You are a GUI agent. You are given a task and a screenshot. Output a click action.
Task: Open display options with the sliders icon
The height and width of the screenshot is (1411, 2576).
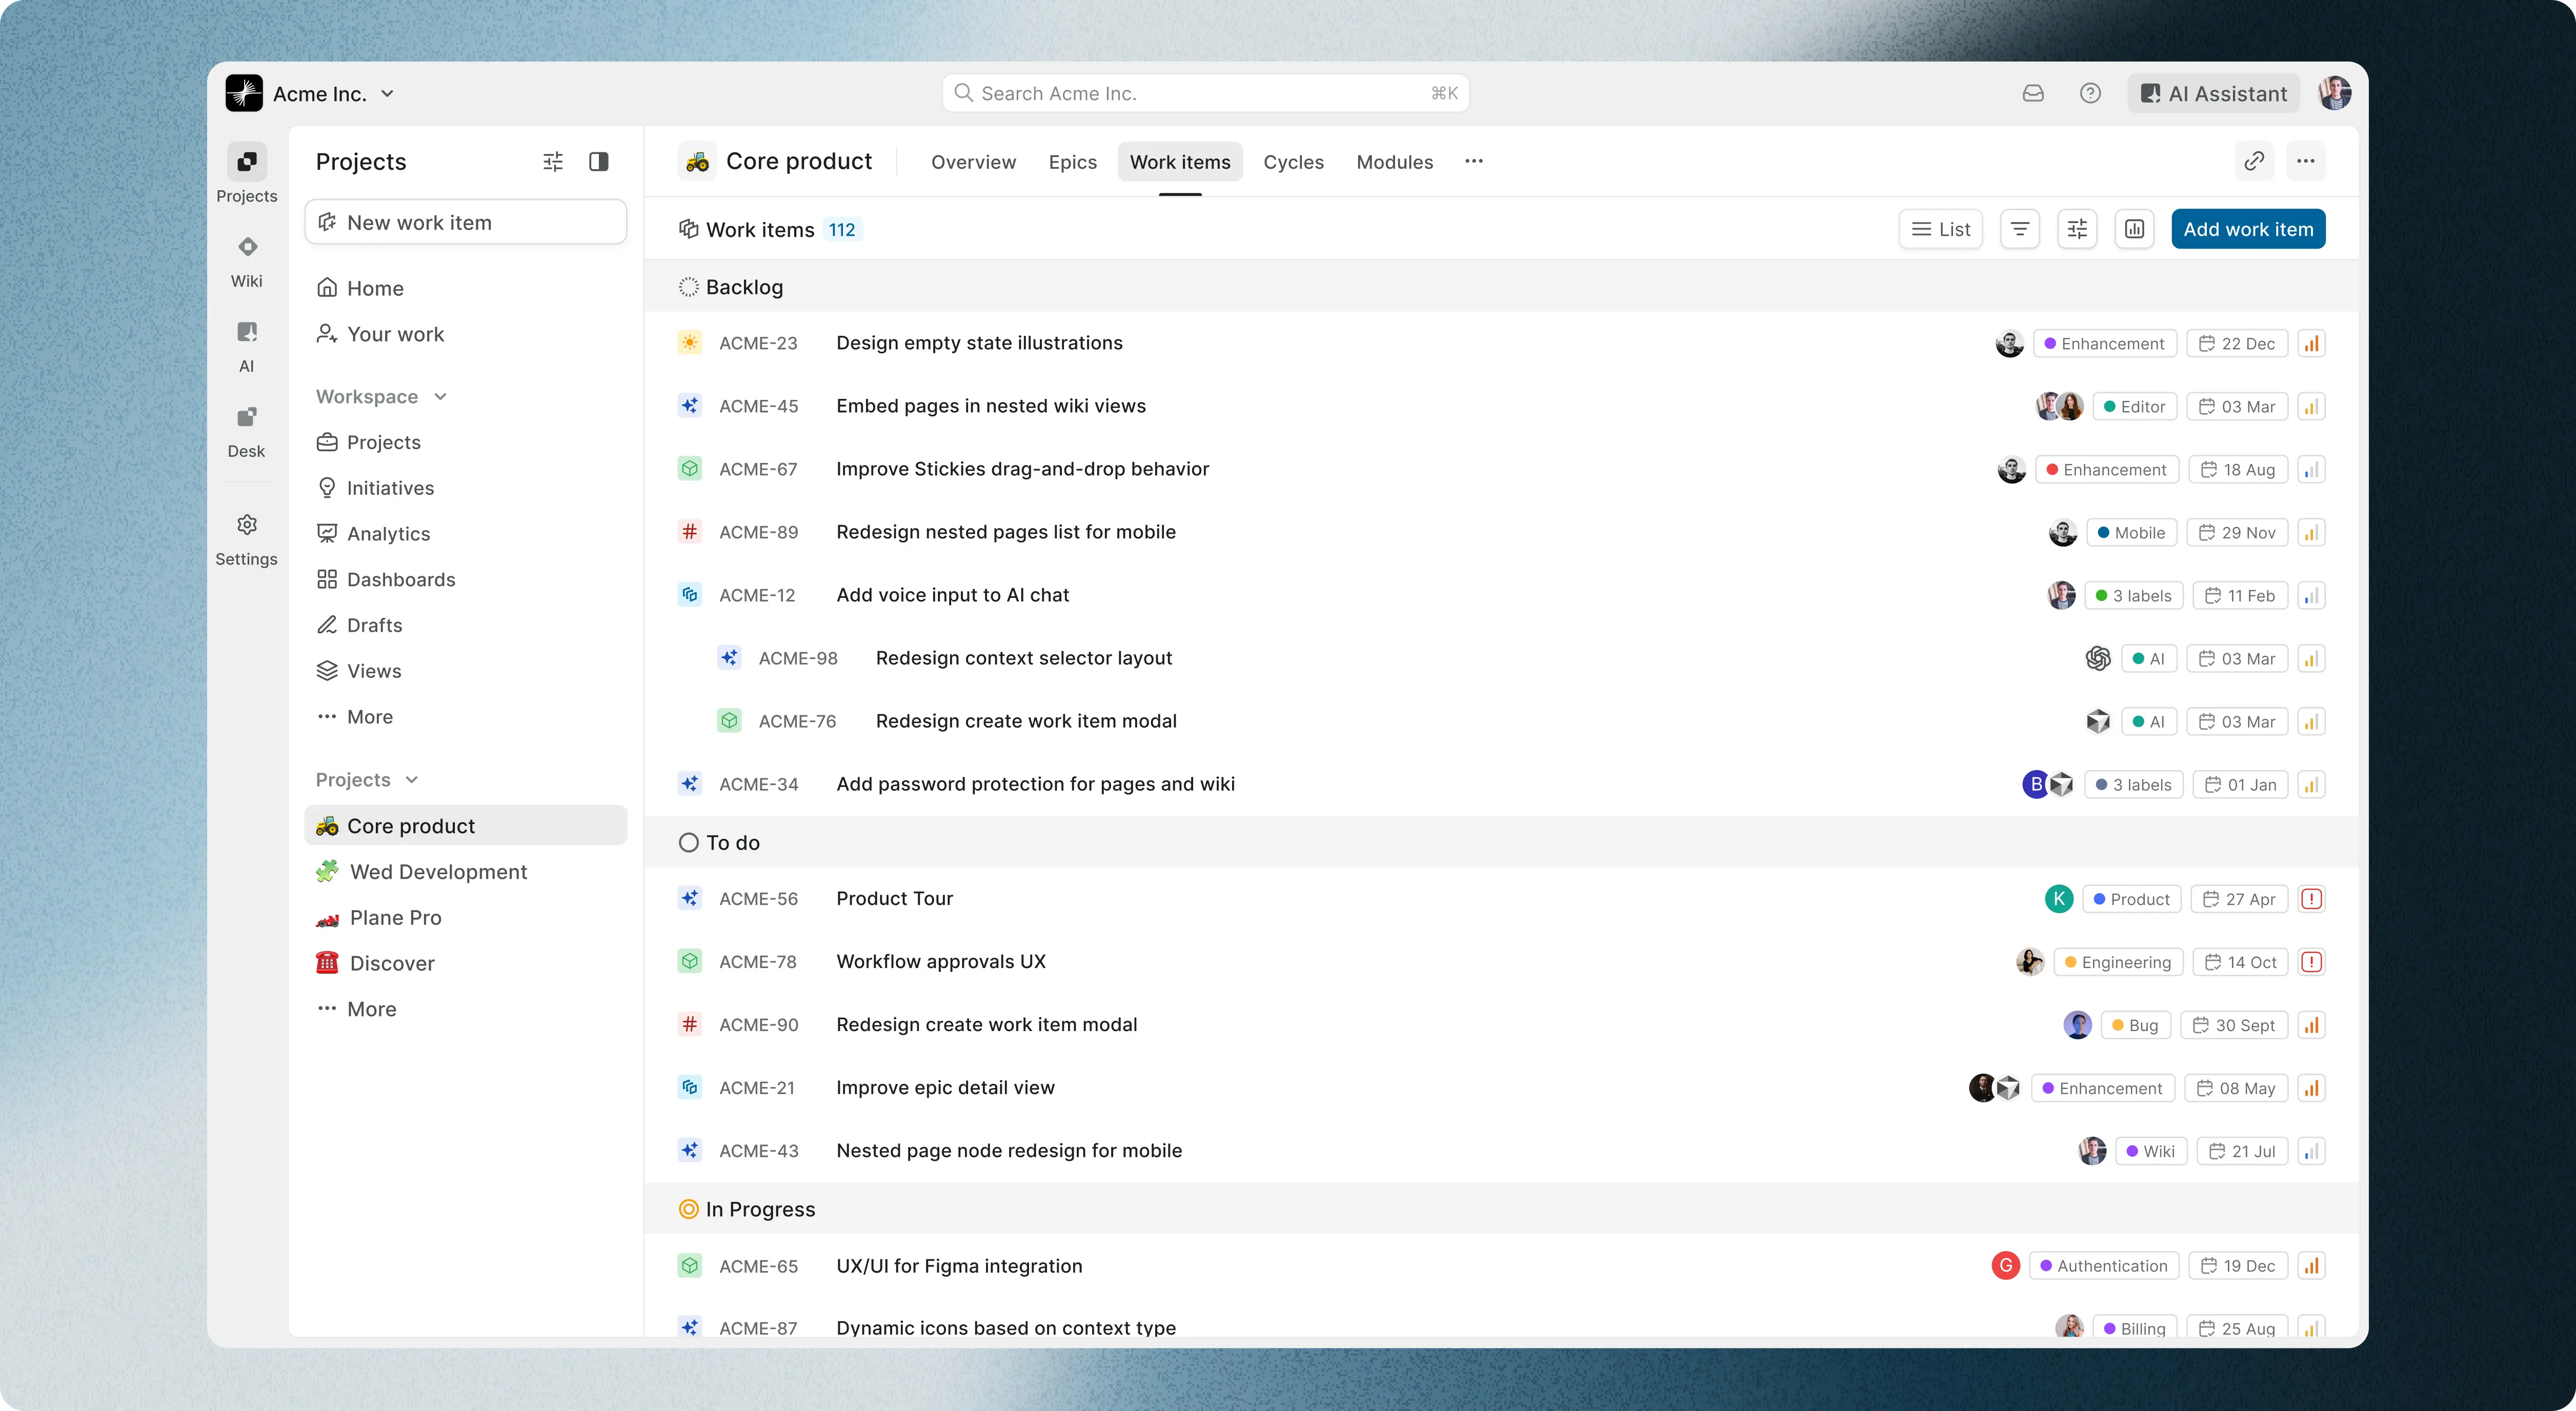tap(2077, 228)
